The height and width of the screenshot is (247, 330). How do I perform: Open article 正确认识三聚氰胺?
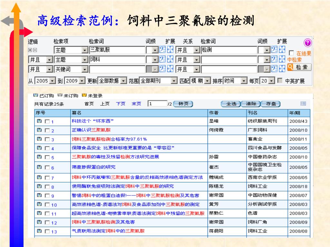click(91, 130)
